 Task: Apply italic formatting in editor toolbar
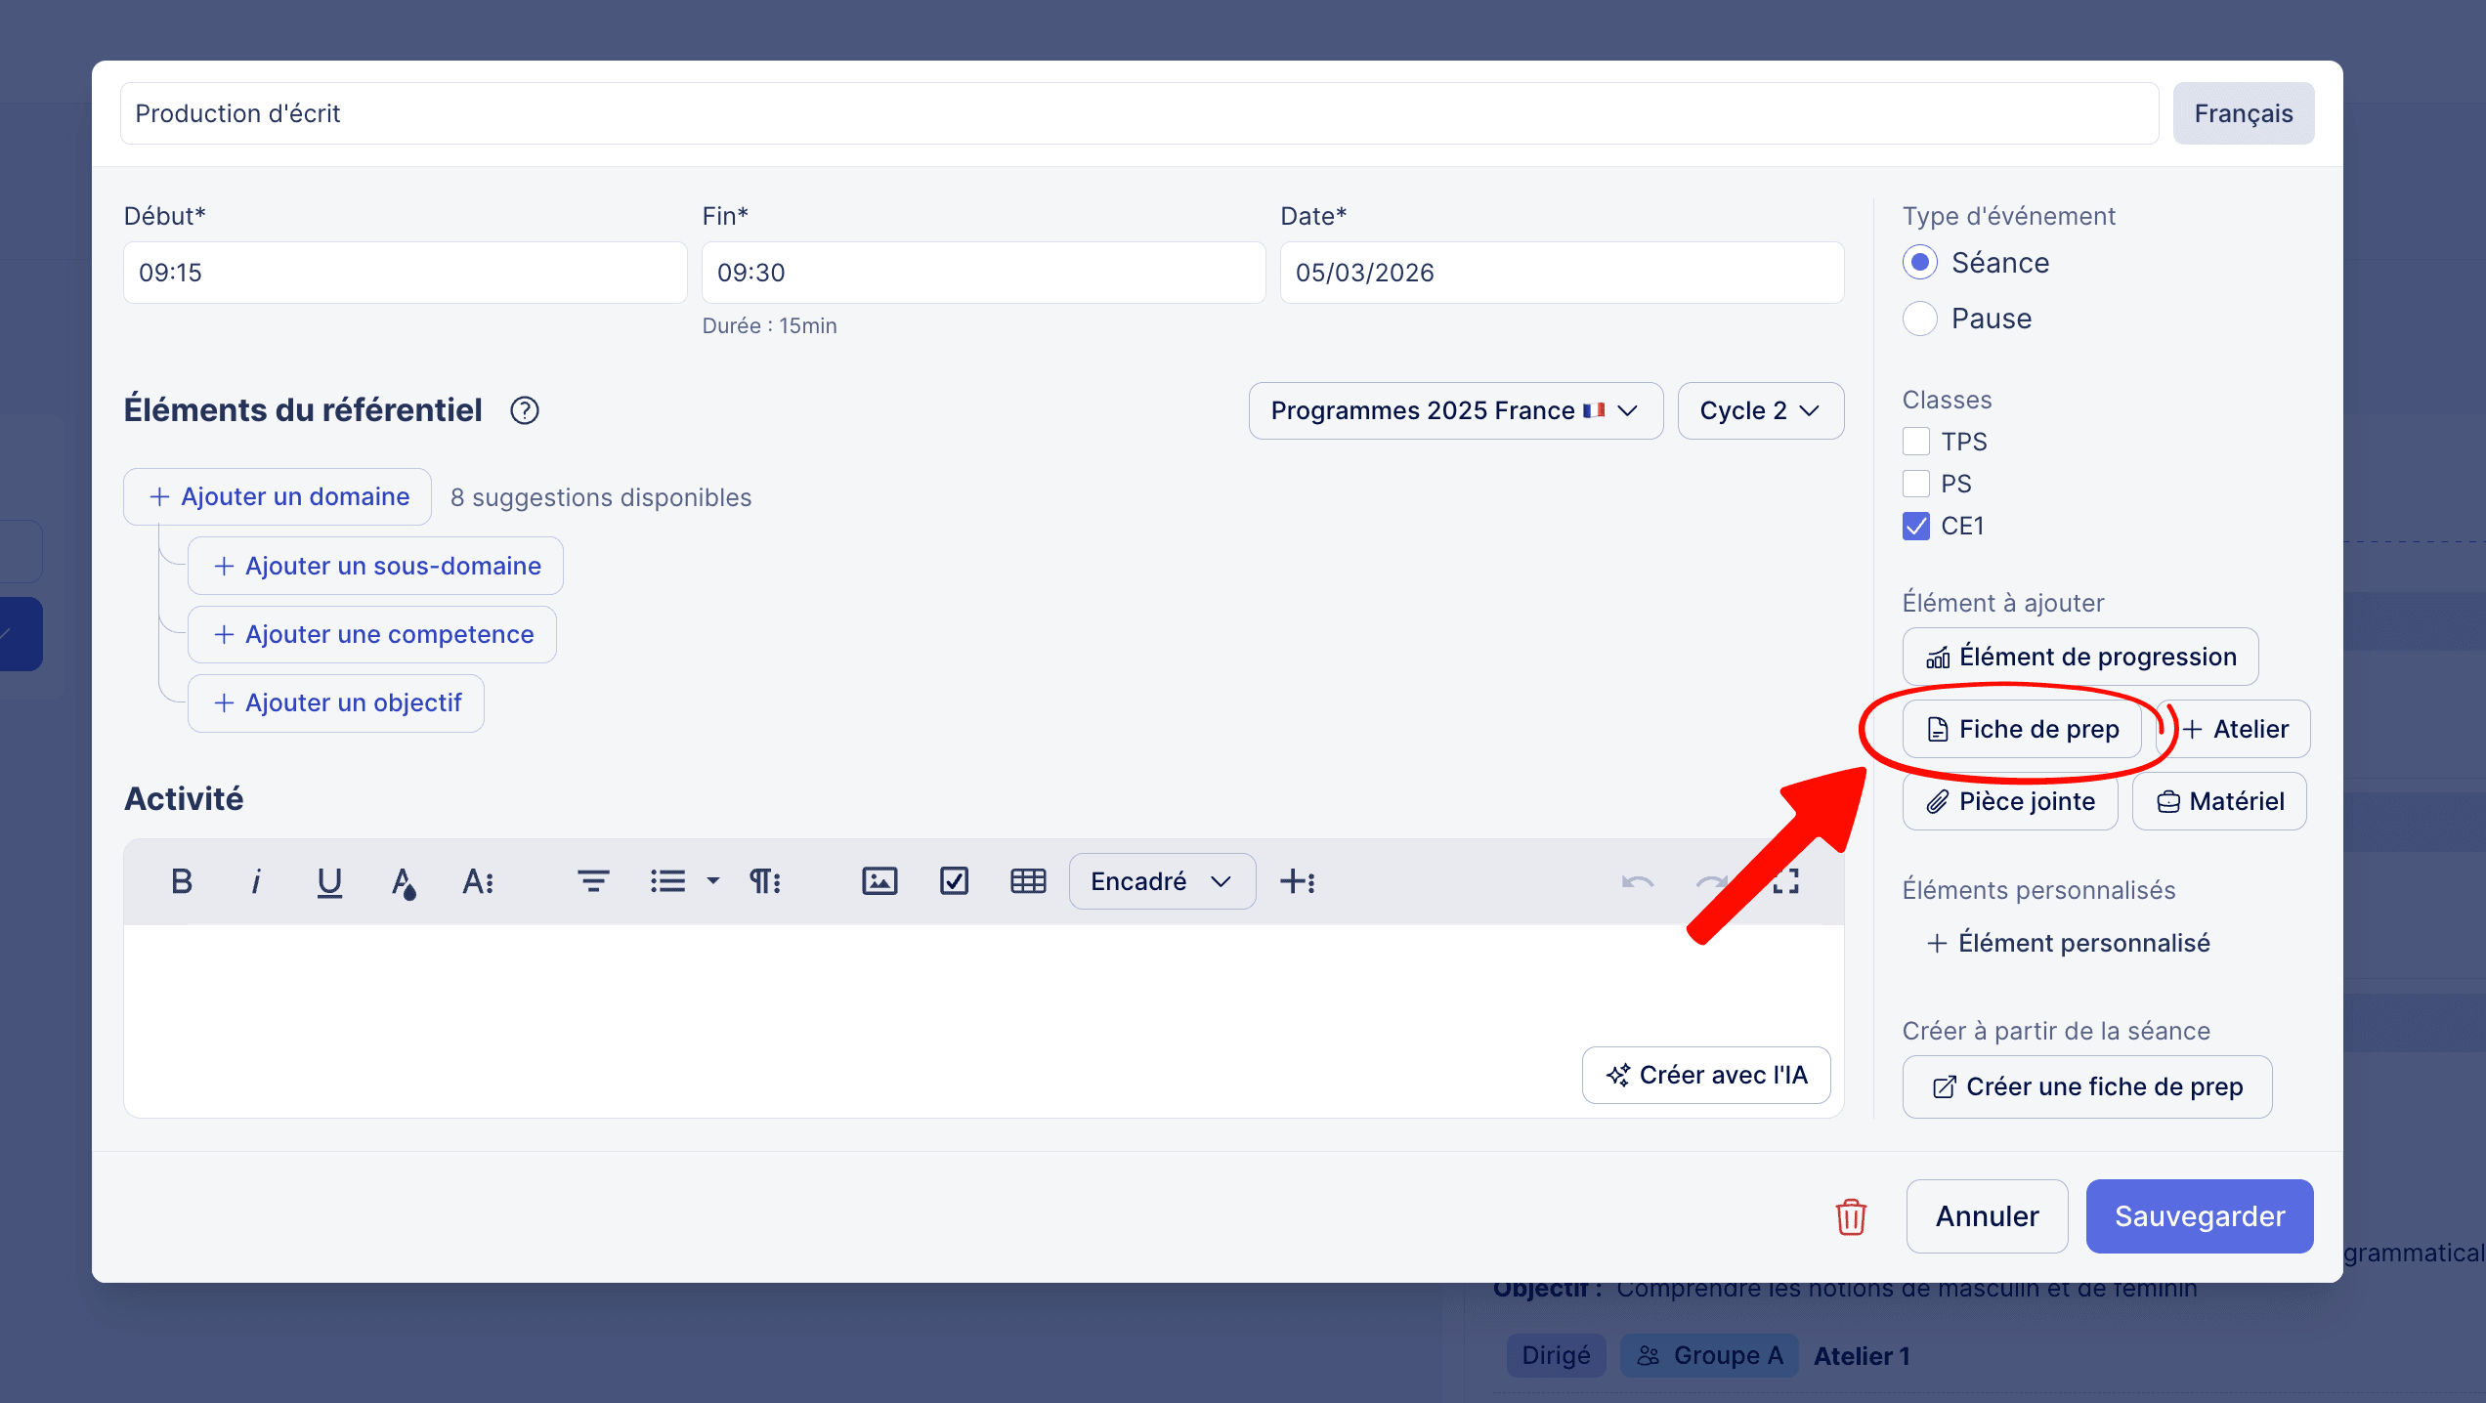(255, 881)
